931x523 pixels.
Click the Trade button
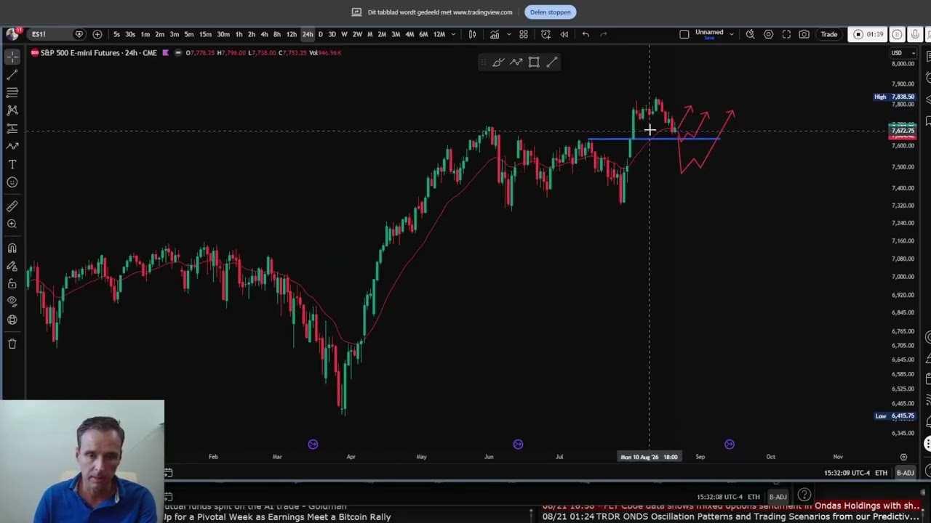[x=829, y=34]
